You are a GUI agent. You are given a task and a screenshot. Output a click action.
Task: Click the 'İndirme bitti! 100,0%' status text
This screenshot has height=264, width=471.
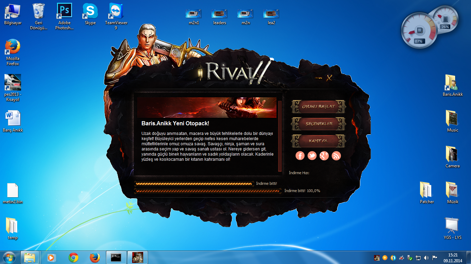302,191
